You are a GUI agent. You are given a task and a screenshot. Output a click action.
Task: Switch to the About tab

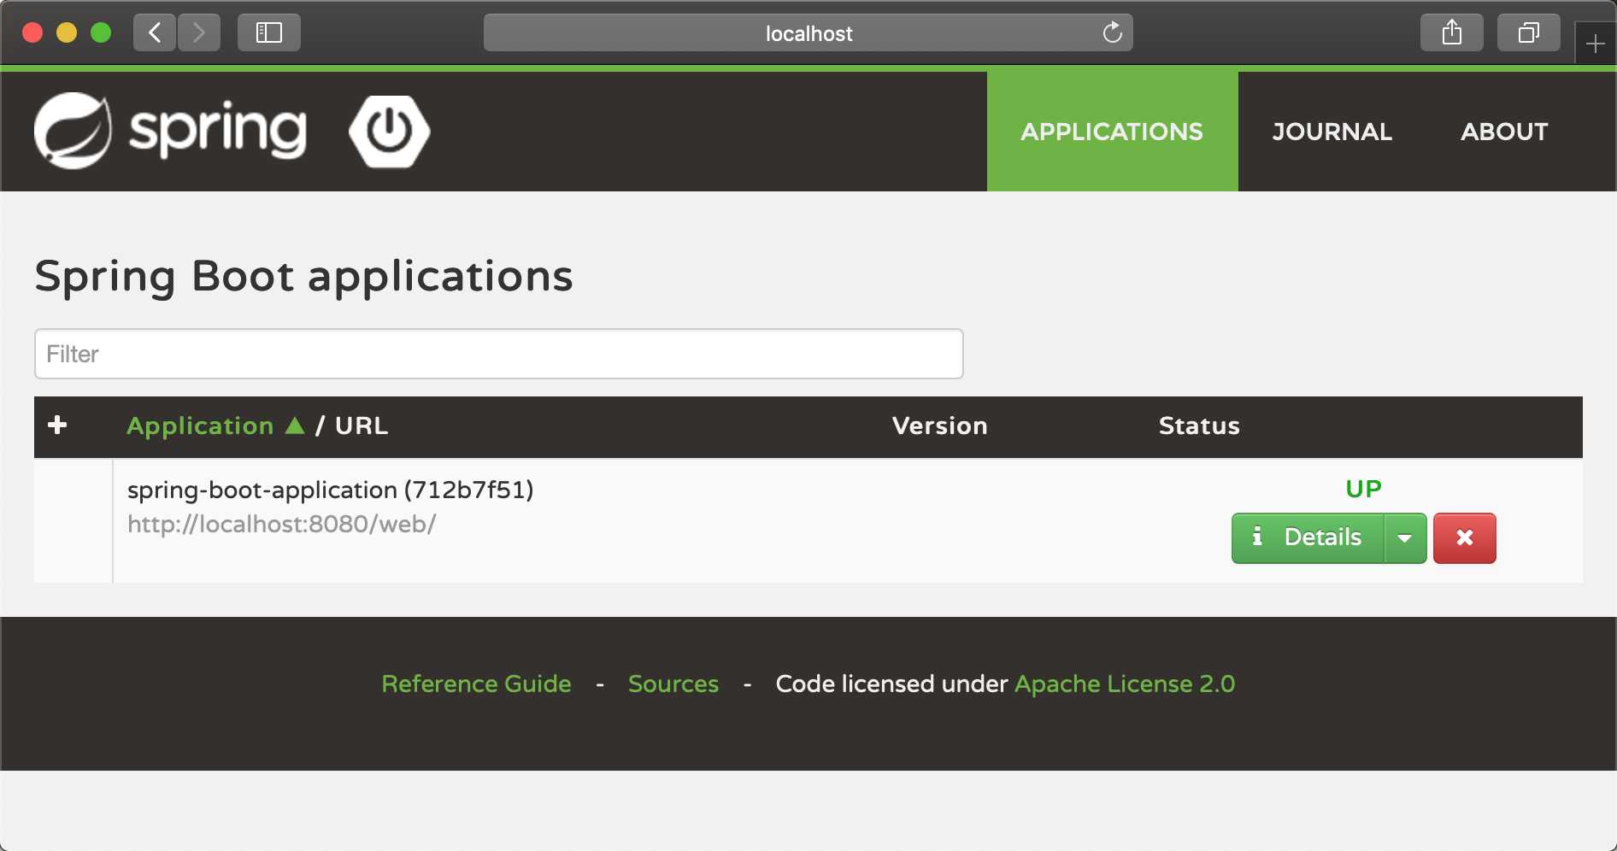click(1504, 132)
